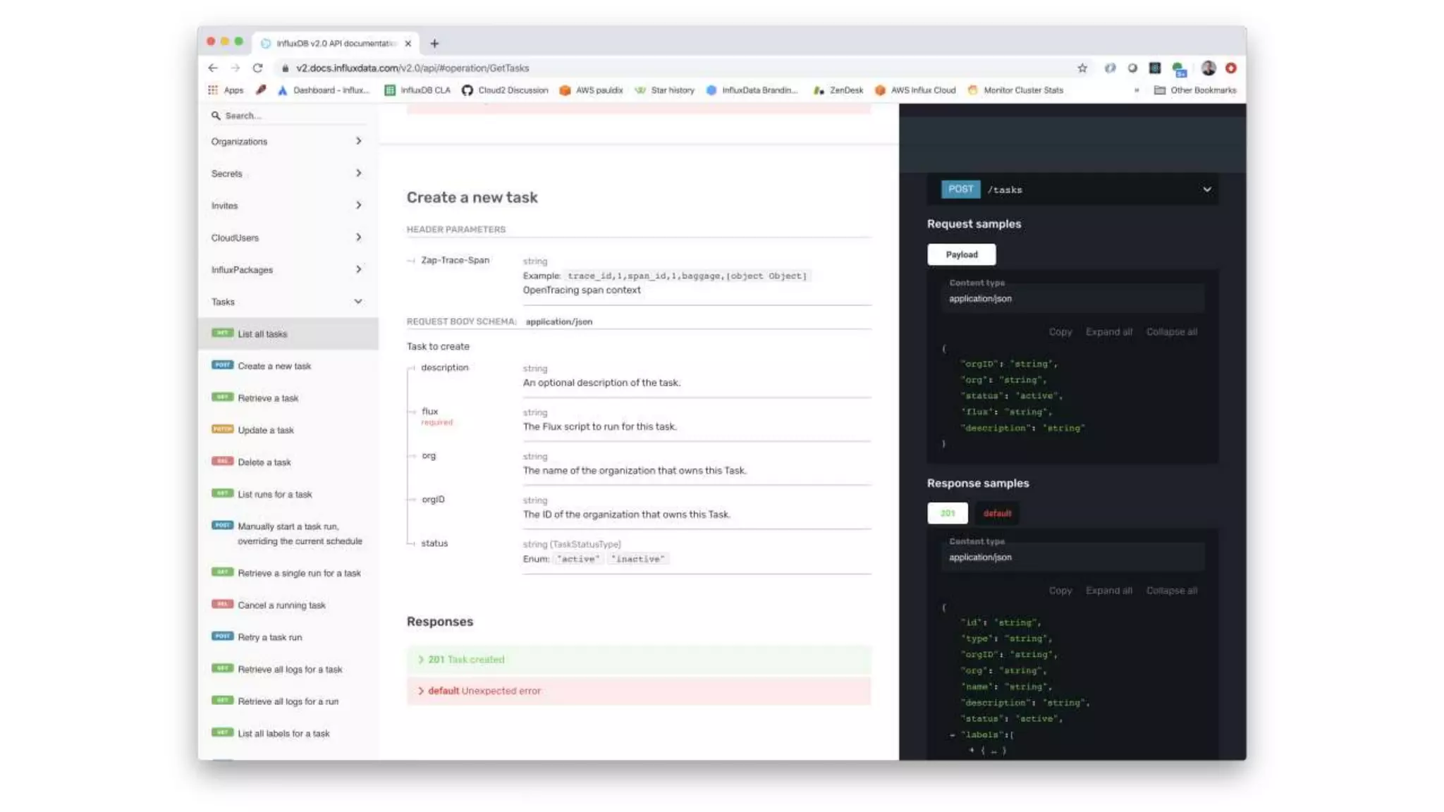Image resolution: width=1444 pixels, height=812 pixels.
Task: Click the search magnifier icon in sidebar
Action: pos(216,116)
